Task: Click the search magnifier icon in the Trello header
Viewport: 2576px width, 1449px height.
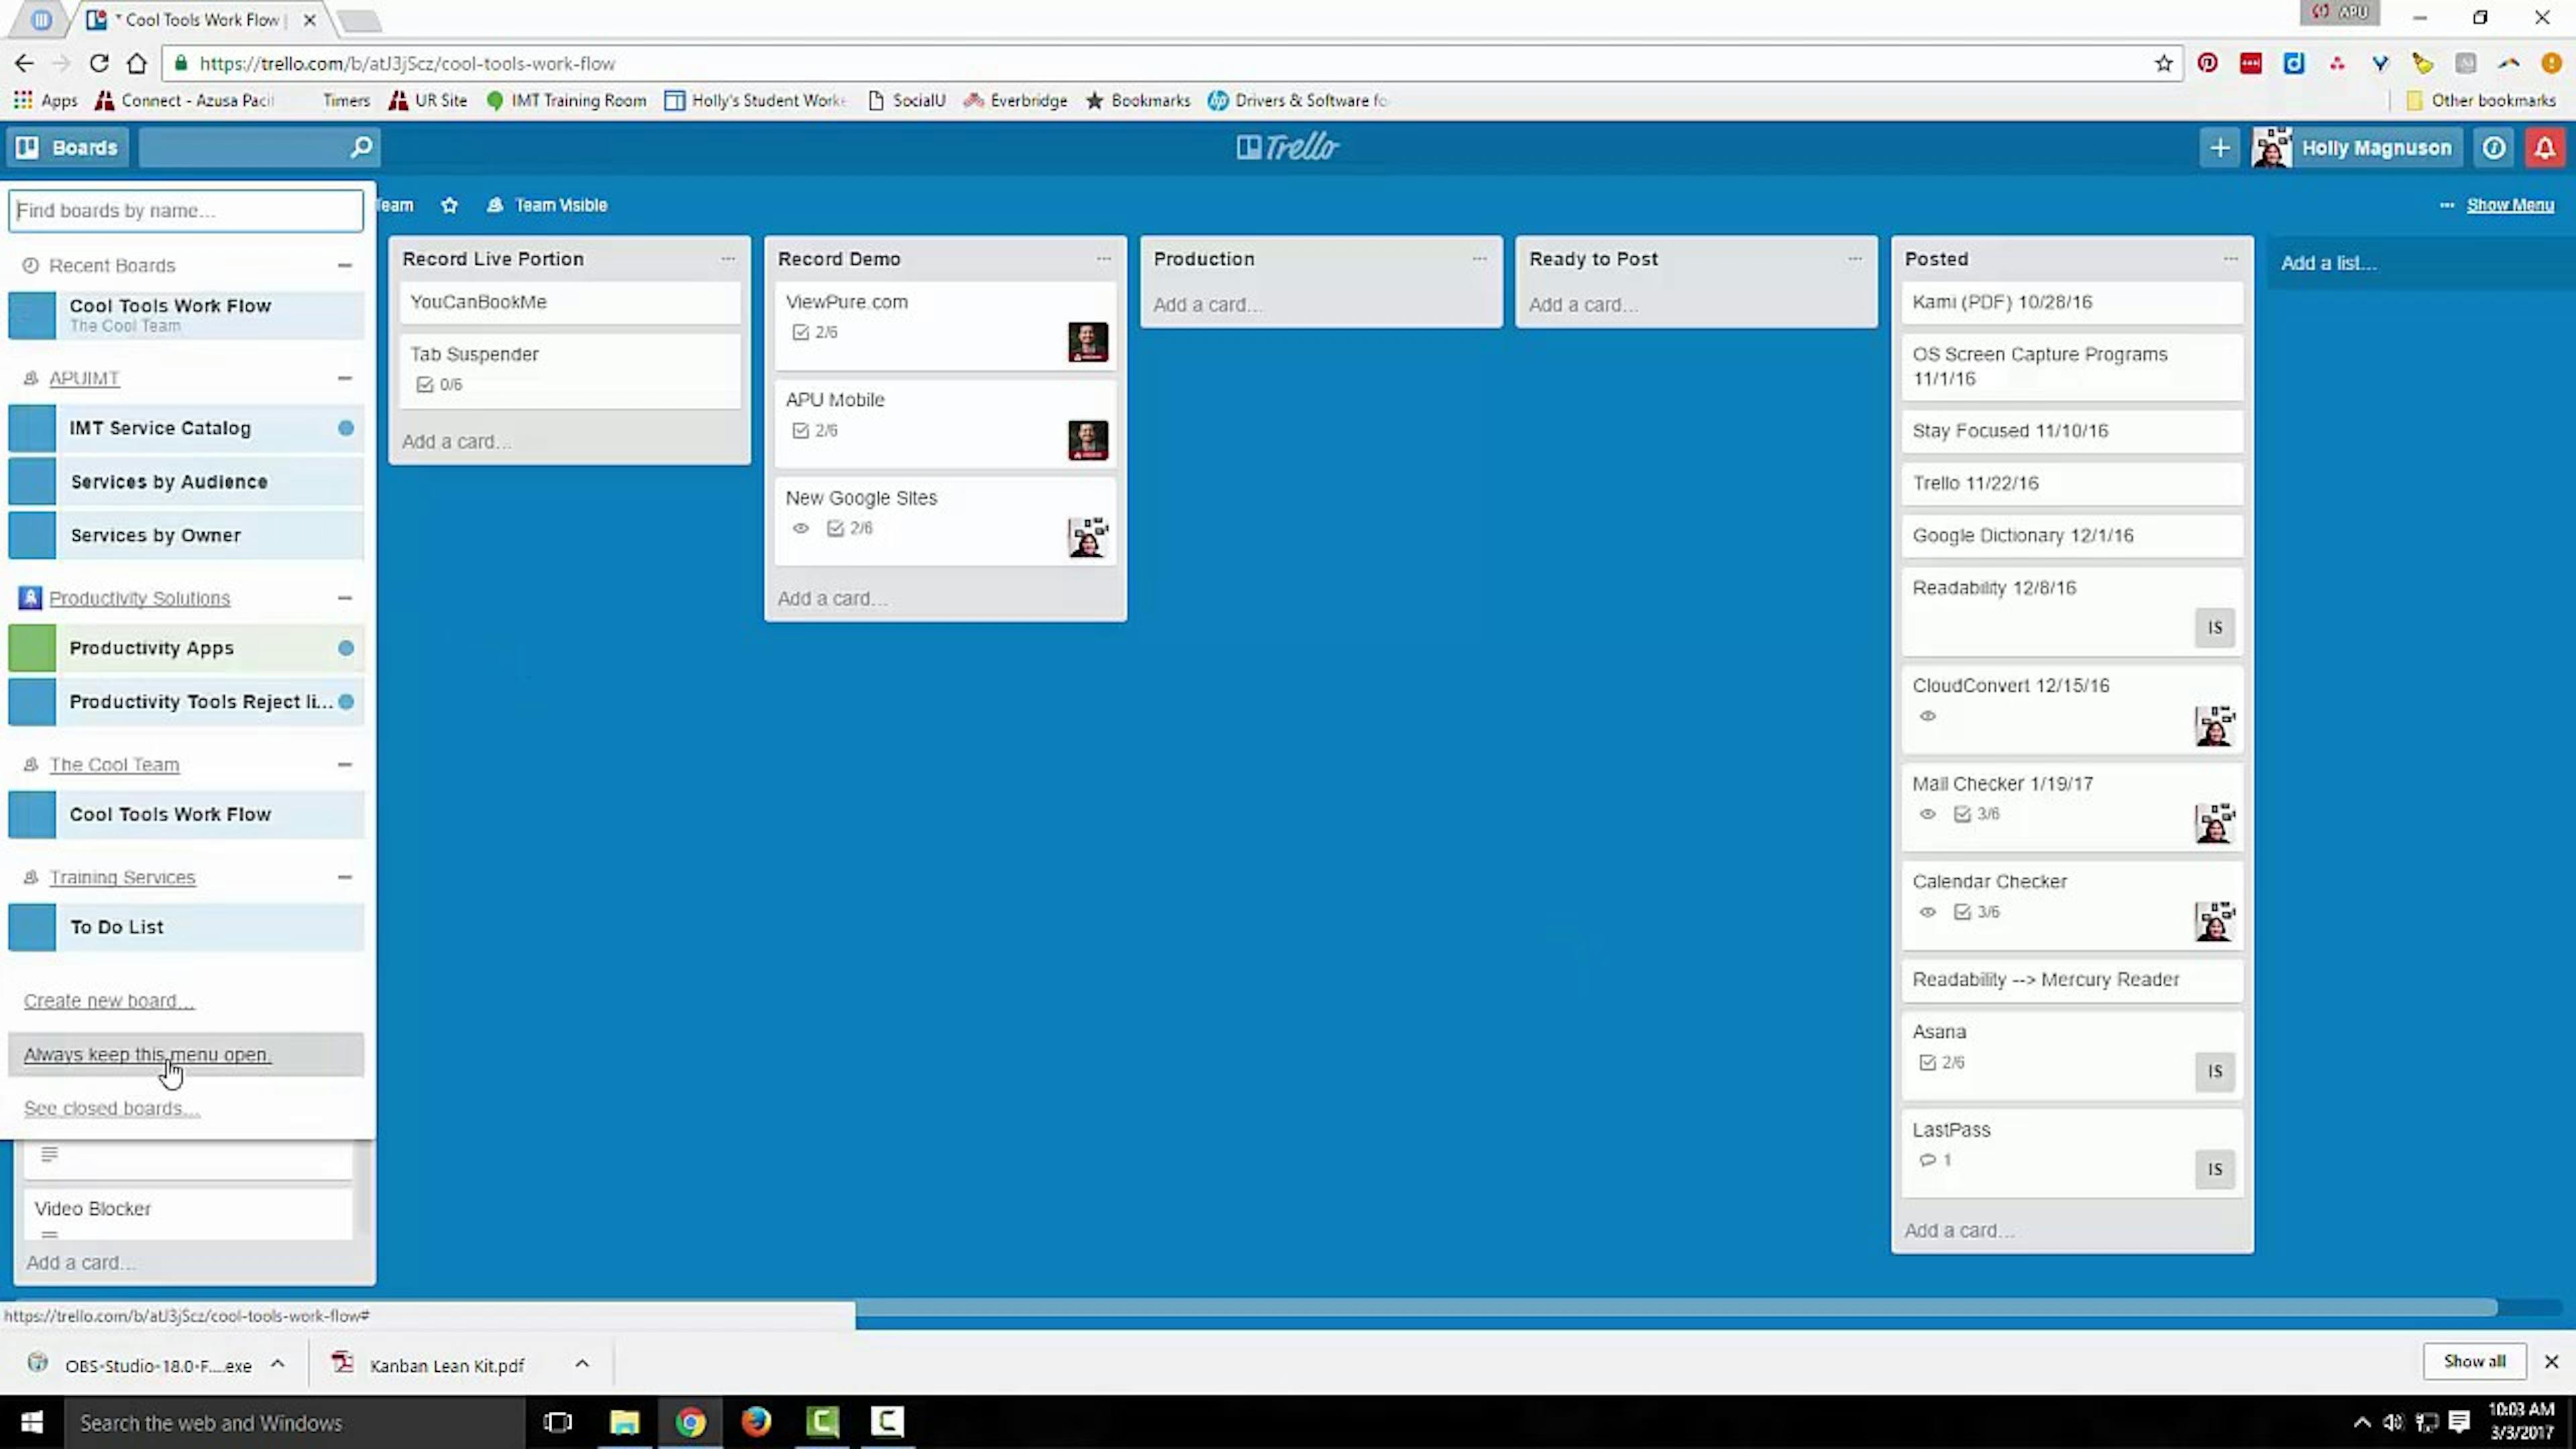Action: 361,148
